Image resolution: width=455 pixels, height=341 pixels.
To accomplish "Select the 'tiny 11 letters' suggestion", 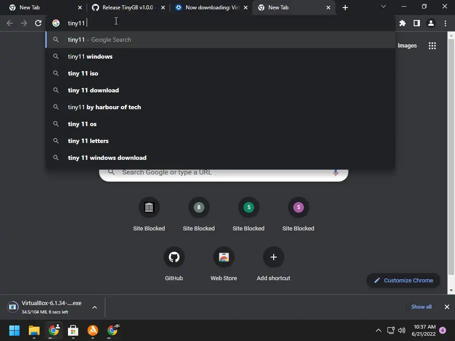I will [x=220, y=141].
